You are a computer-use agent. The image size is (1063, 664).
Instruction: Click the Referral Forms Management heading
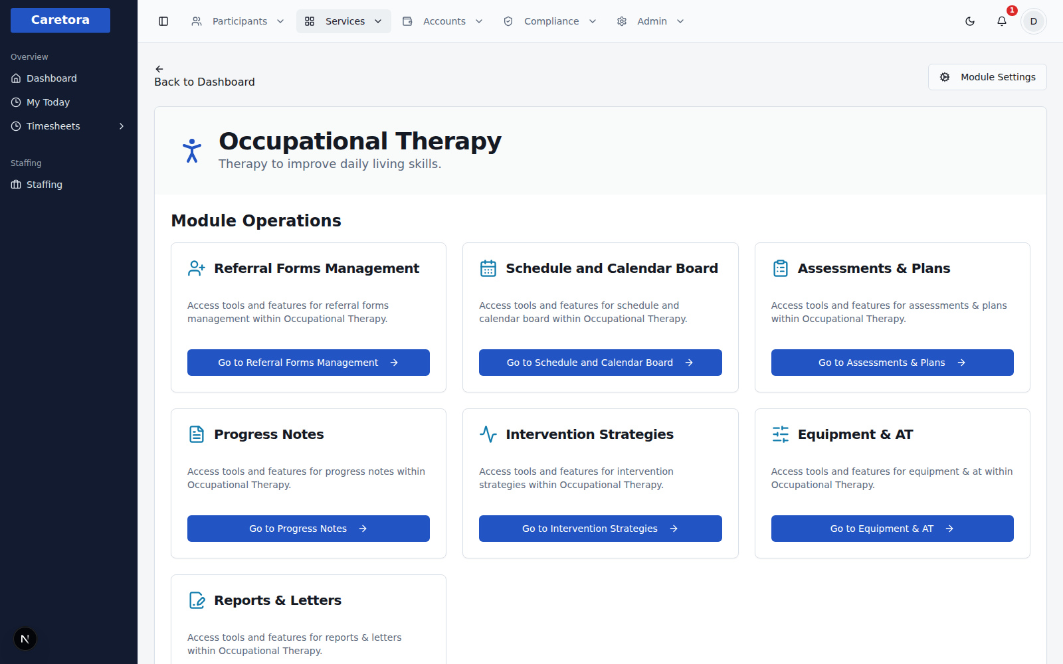[x=316, y=268]
